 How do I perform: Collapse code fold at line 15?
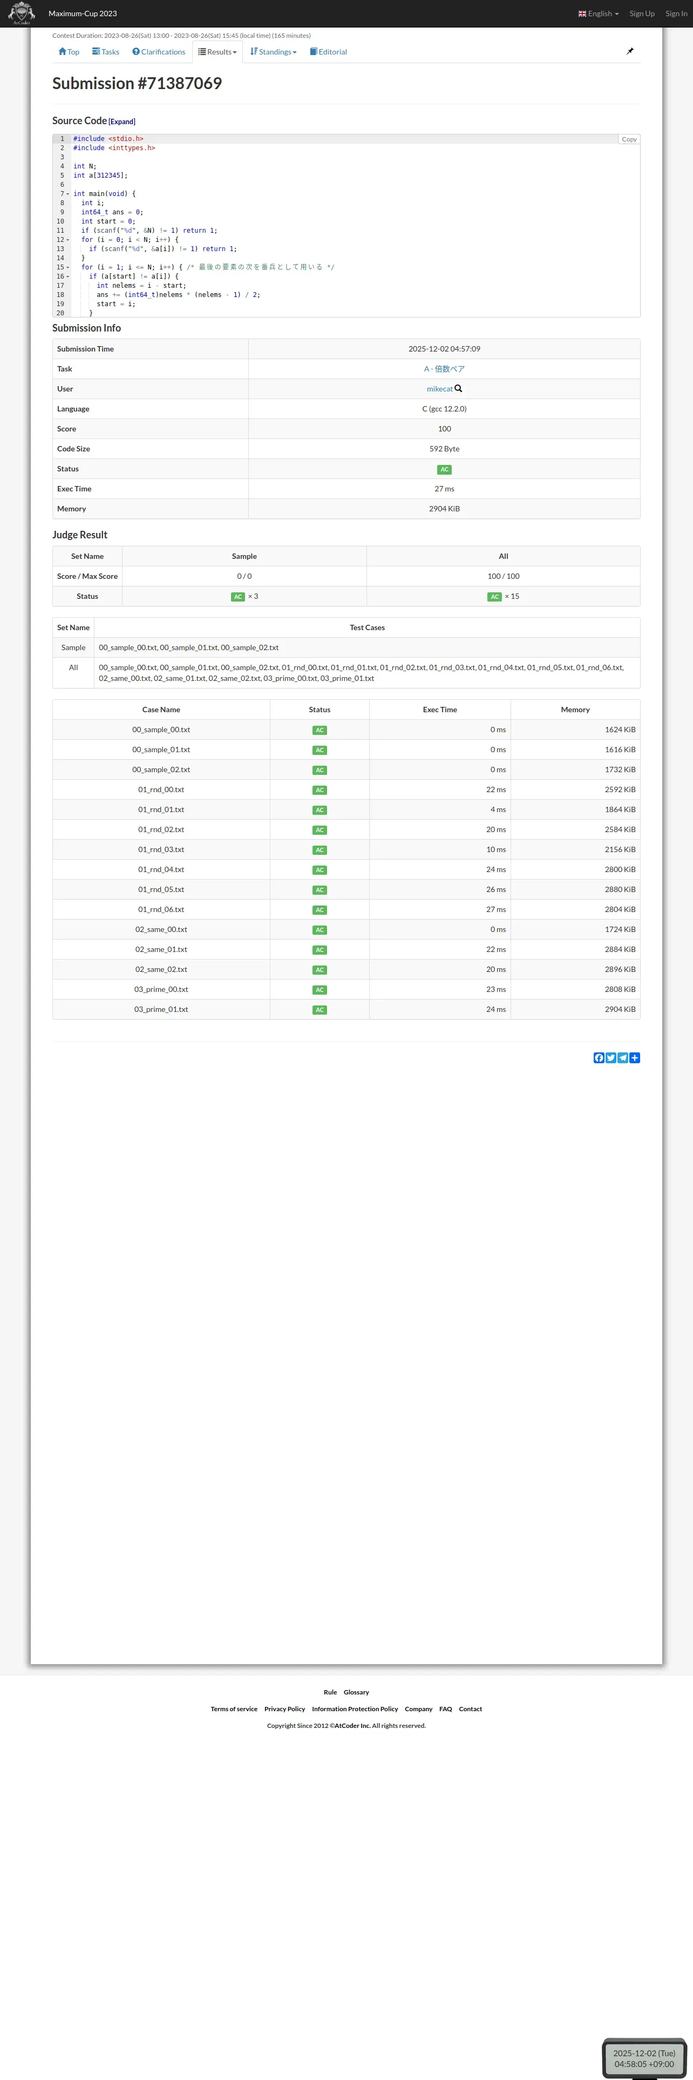tap(68, 267)
